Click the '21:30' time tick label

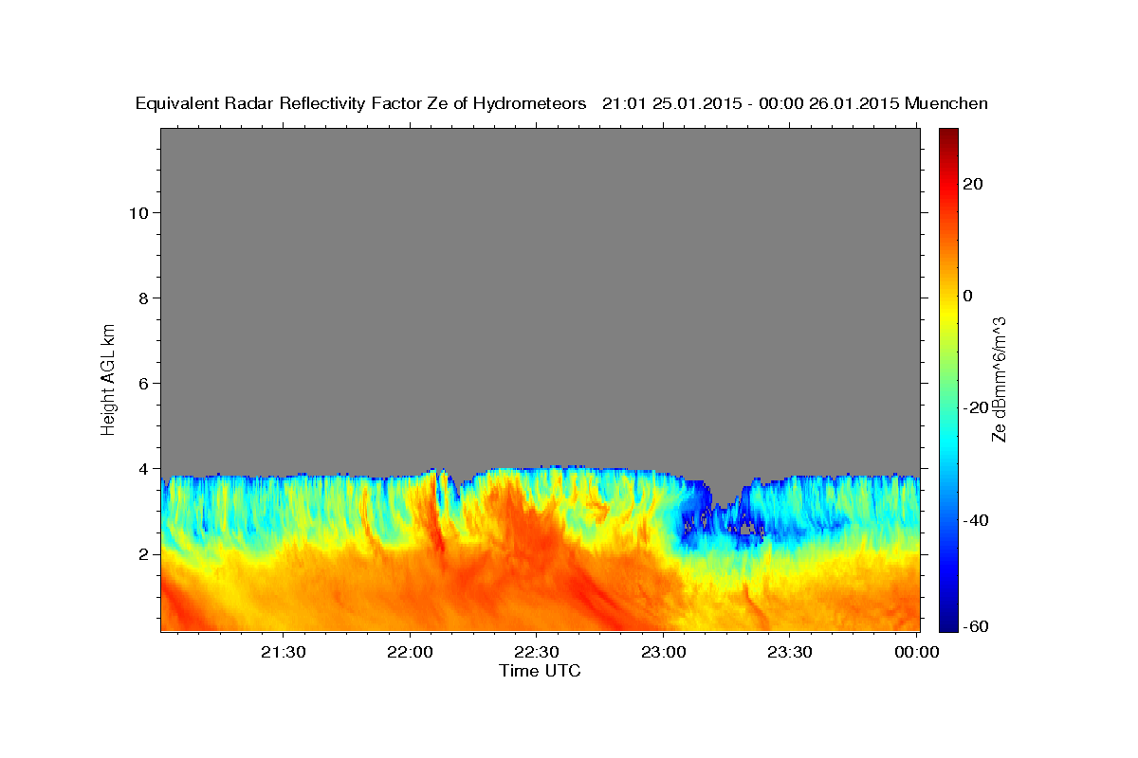point(284,652)
